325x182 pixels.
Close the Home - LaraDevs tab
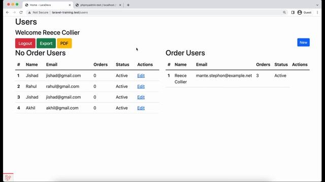pos(70,5)
